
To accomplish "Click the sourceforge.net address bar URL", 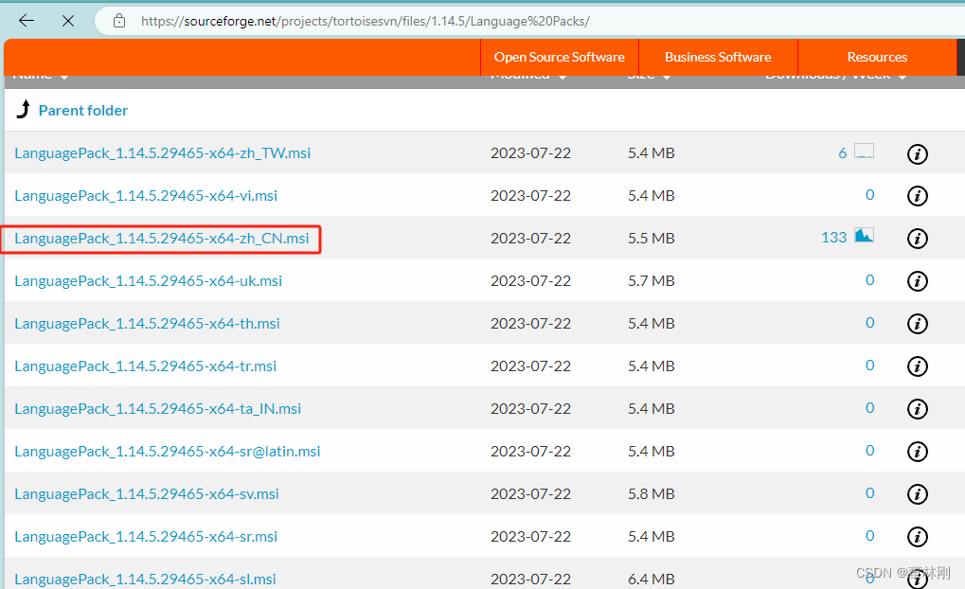I will tap(365, 21).
